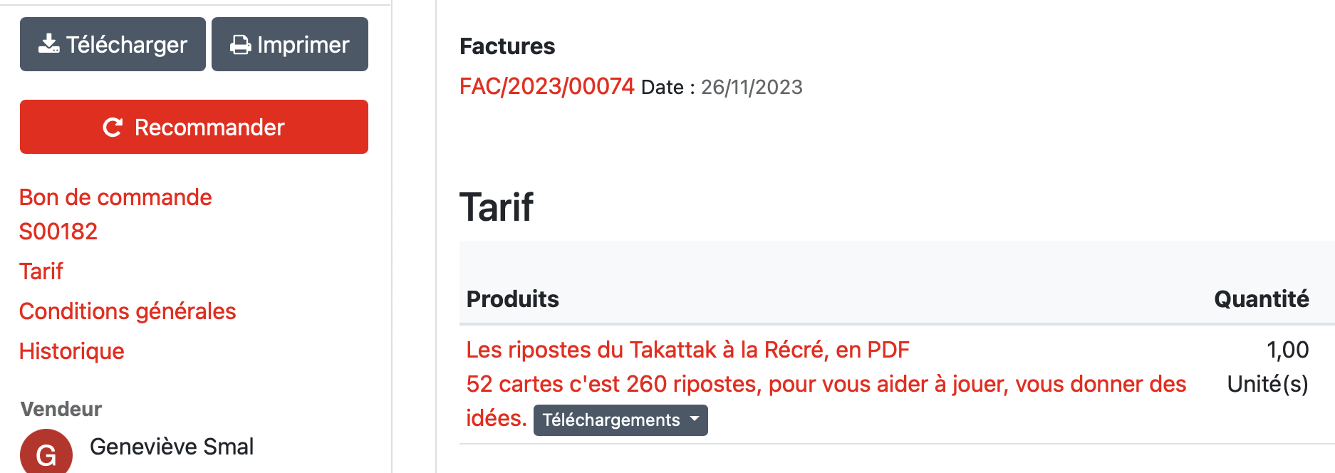
Task: Click the download icon in Télécharger
Action: point(49,44)
